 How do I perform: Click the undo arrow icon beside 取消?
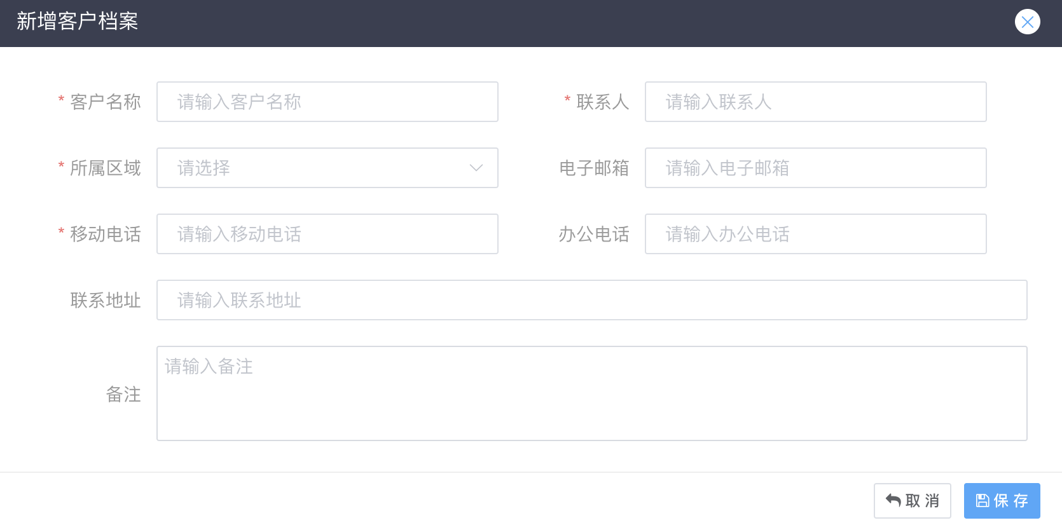[x=893, y=500]
